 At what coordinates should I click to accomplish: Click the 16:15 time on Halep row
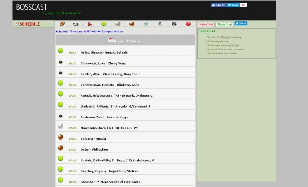[x=72, y=53]
